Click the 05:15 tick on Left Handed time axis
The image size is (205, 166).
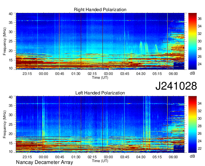157,157
